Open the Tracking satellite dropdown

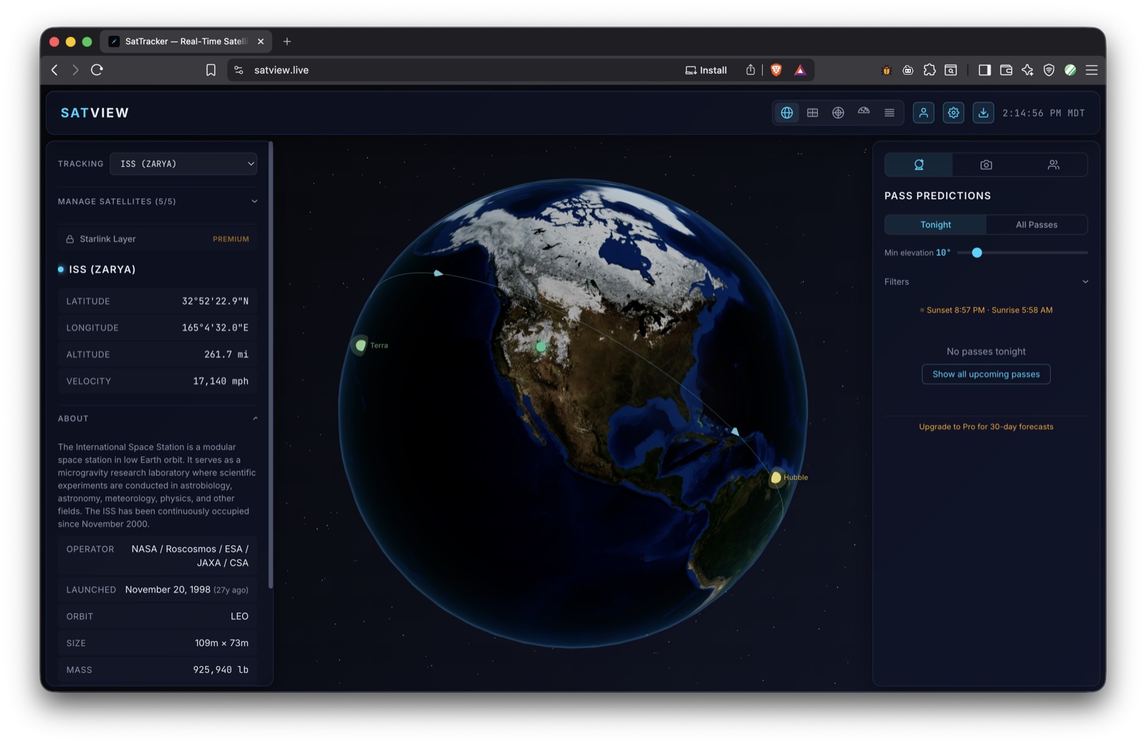pyautogui.click(x=183, y=163)
